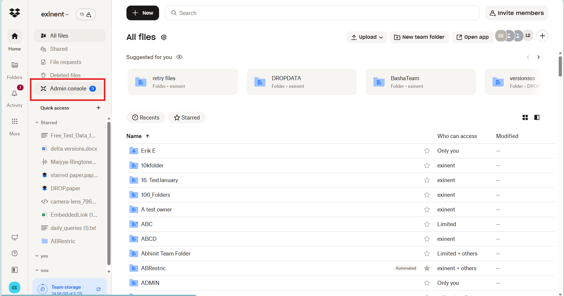The image size is (564, 296).
Task: Open the settings gear beside All files
Action: (x=164, y=37)
